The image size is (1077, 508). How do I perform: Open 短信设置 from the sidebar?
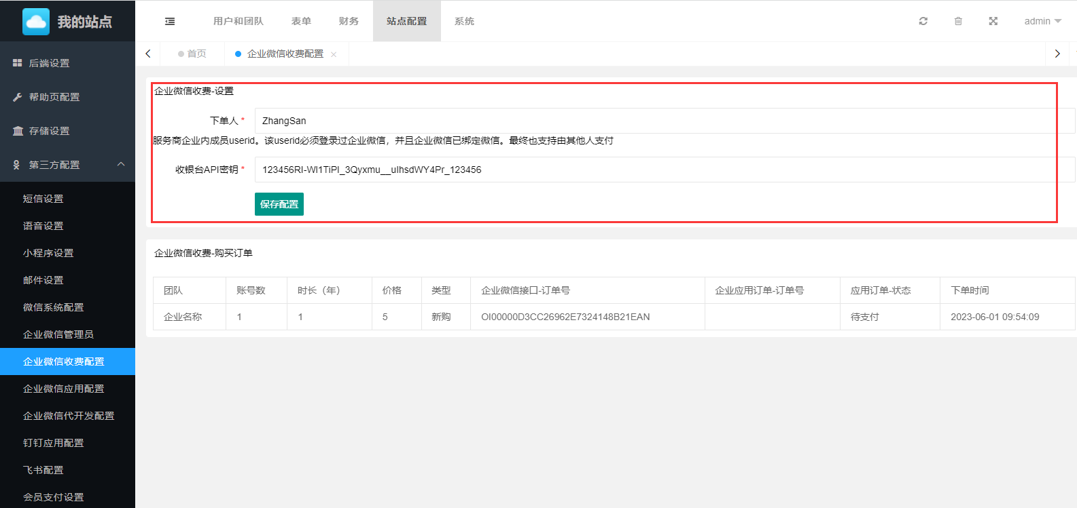(43, 199)
